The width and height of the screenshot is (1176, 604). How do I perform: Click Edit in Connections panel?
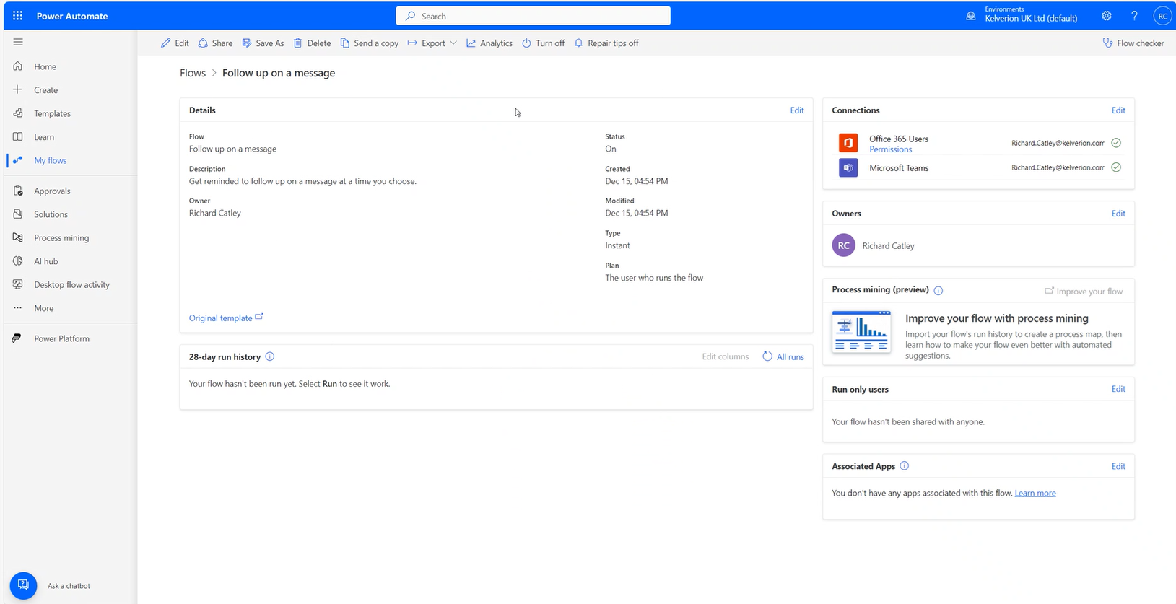(x=1118, y=110)
